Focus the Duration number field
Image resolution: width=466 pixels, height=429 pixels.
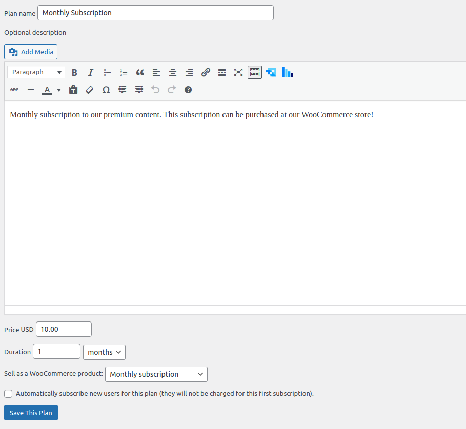[x=56, y=351]
